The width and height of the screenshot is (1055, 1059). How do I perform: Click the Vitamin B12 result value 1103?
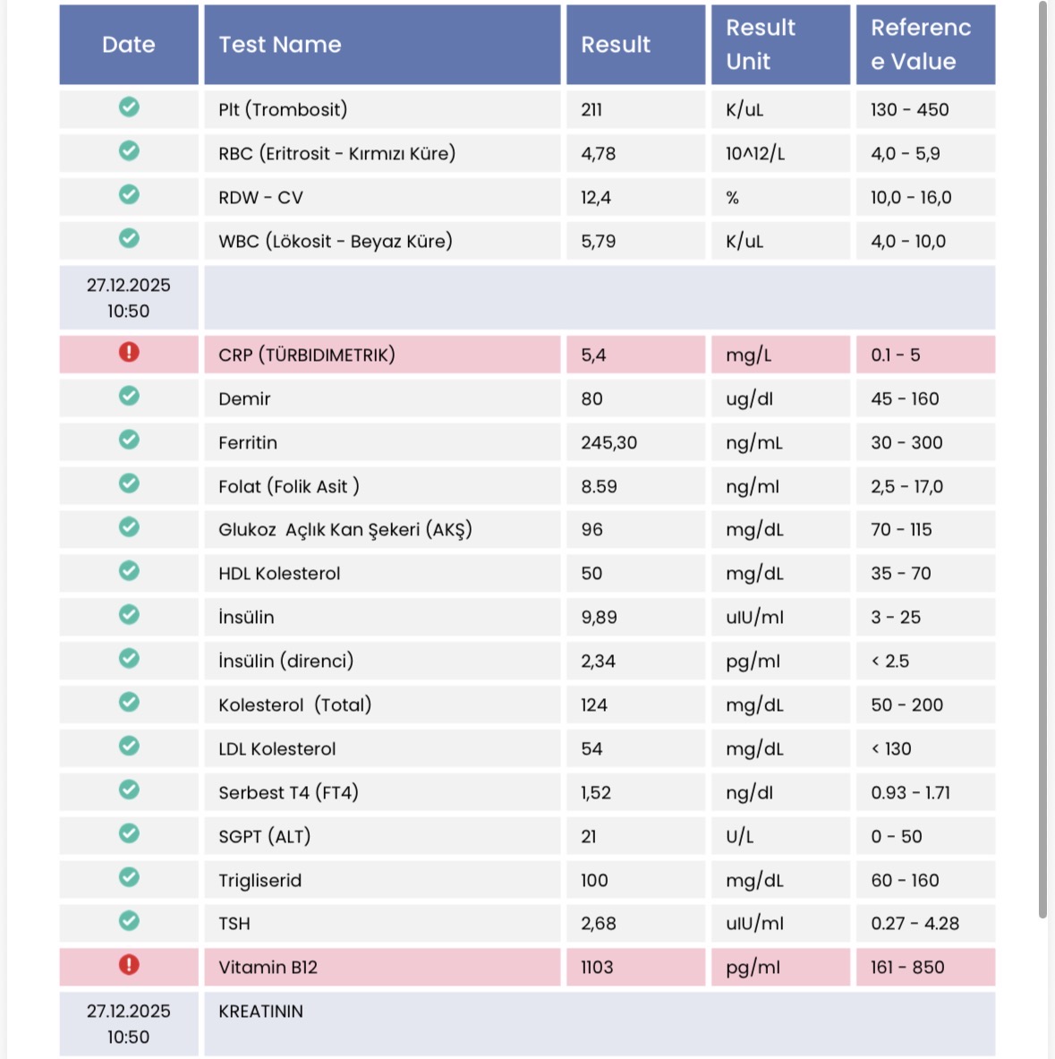tap(597, 968)
